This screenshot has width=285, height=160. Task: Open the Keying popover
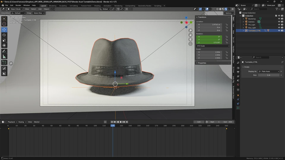coord(22,122)
